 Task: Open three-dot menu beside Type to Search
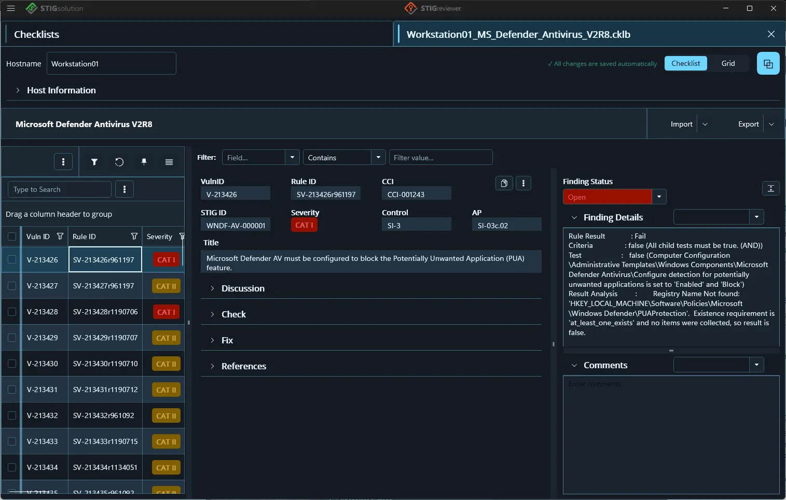[x=125, y=189]
